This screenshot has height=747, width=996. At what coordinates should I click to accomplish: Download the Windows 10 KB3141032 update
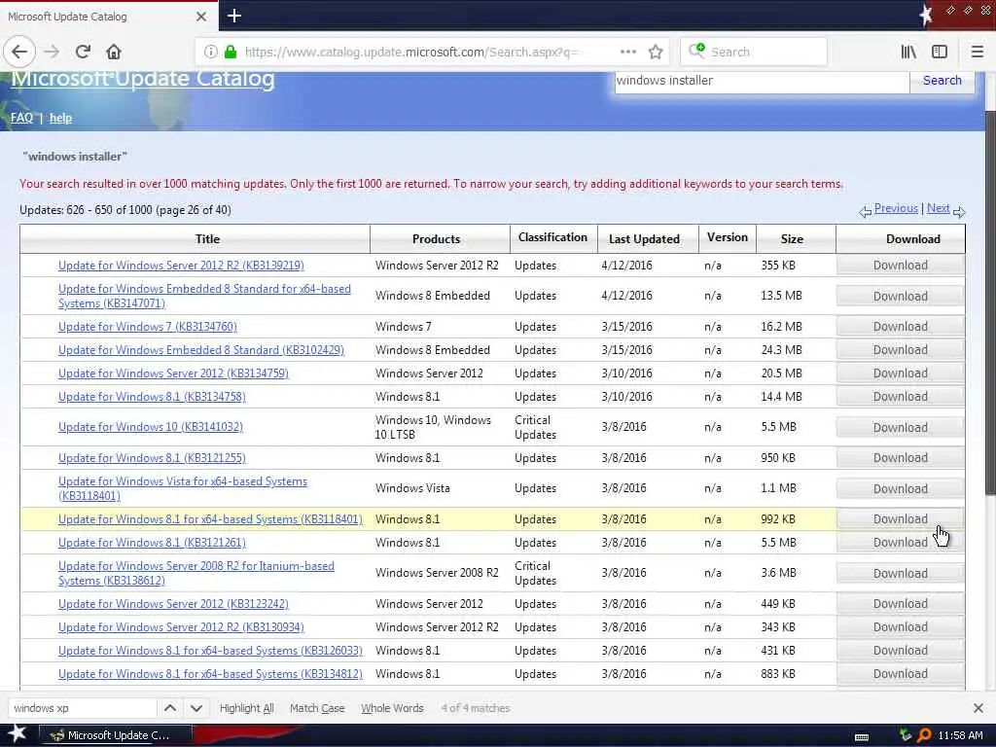click(900, 428)
